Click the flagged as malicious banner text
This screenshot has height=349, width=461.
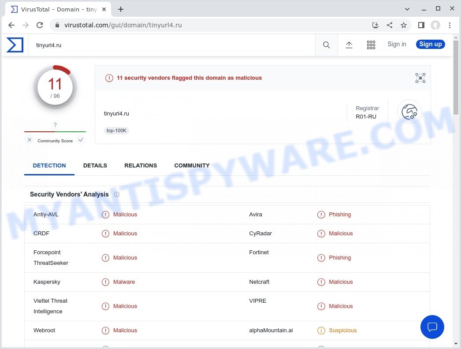click(190, 78)
